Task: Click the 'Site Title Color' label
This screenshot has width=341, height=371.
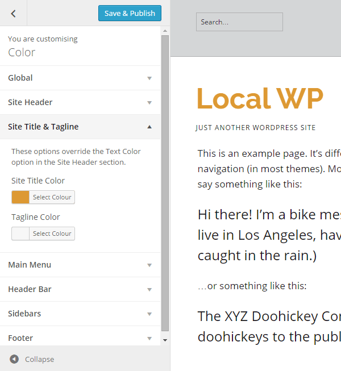Action: [38, 181]
